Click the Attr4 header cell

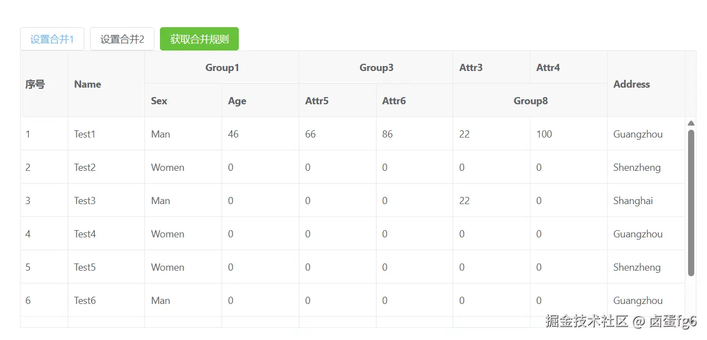[548, 68]
